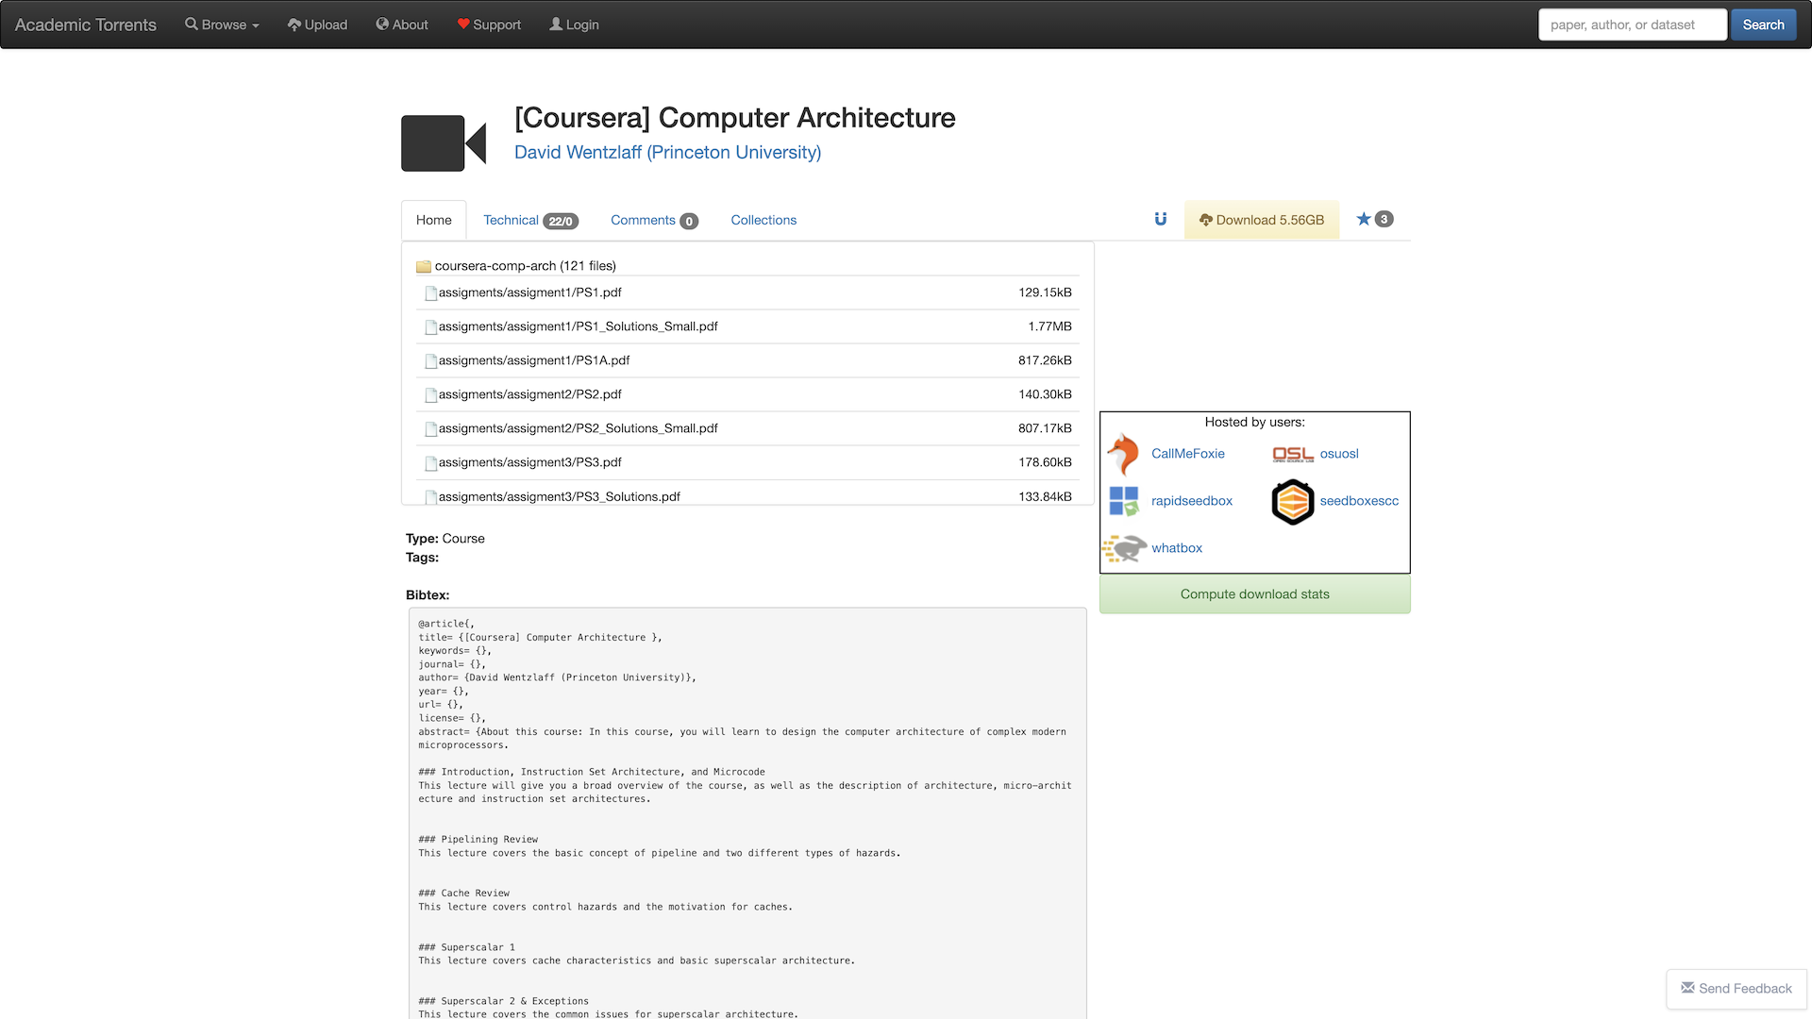Click the Download 5.56GB button
This screenshot has width=1812, height=1019.
click(x=1261, y=219)
